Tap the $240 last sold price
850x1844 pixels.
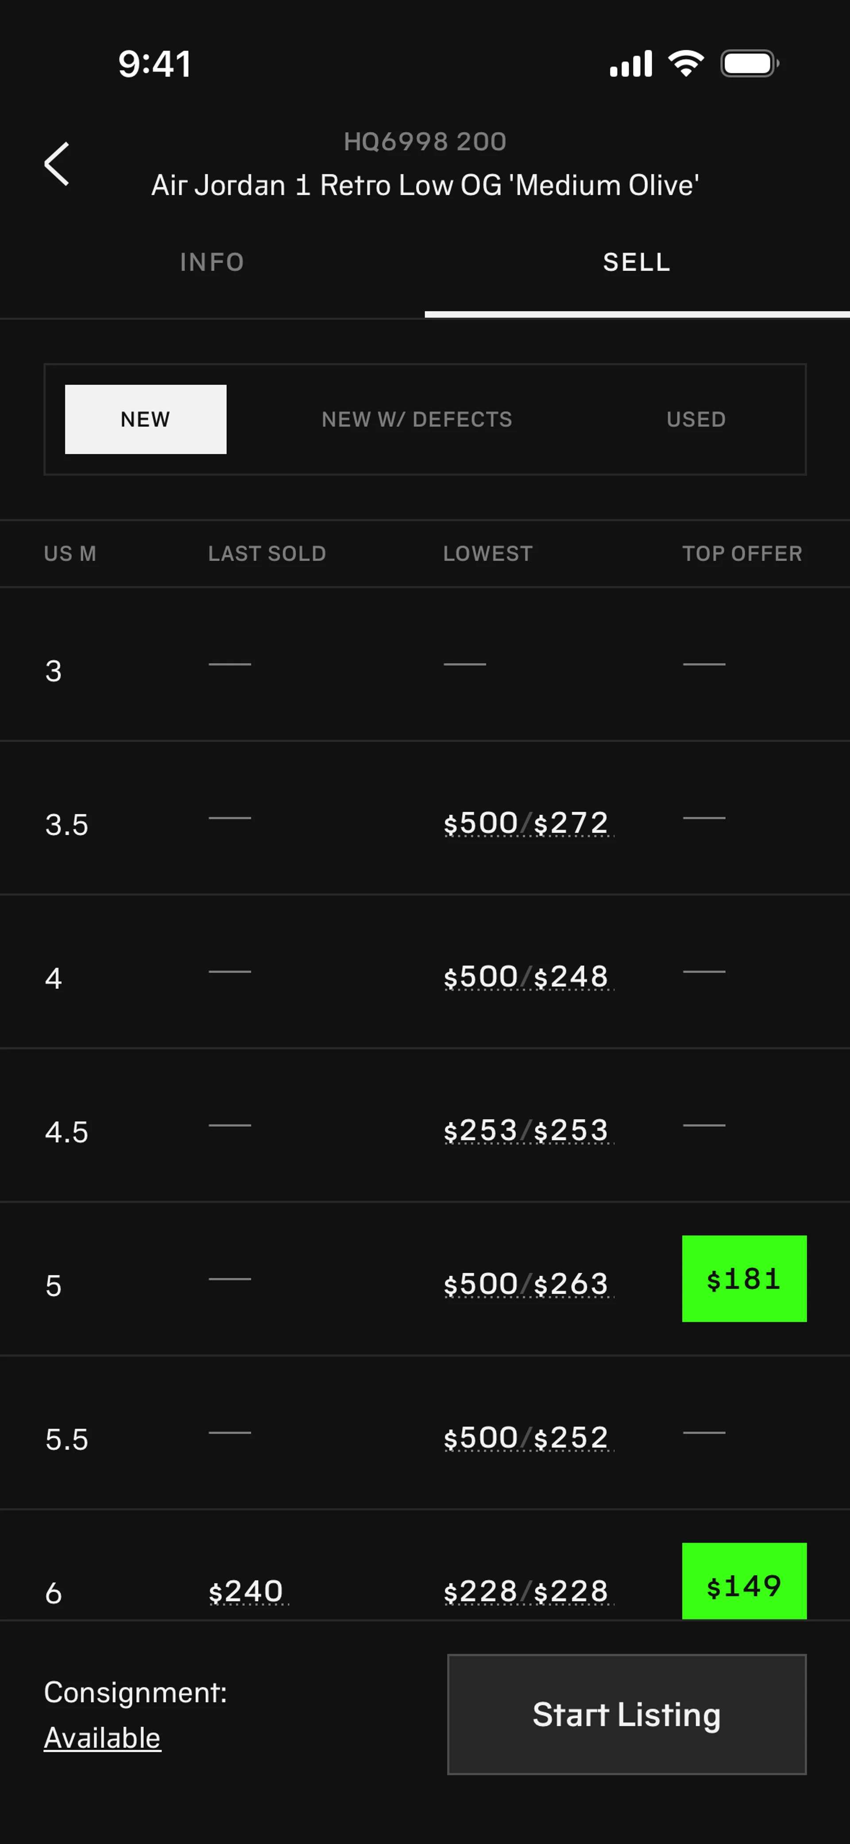(246, 1591)
